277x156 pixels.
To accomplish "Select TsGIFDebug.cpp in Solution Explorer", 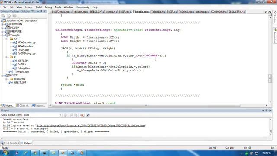I will 27,53.
